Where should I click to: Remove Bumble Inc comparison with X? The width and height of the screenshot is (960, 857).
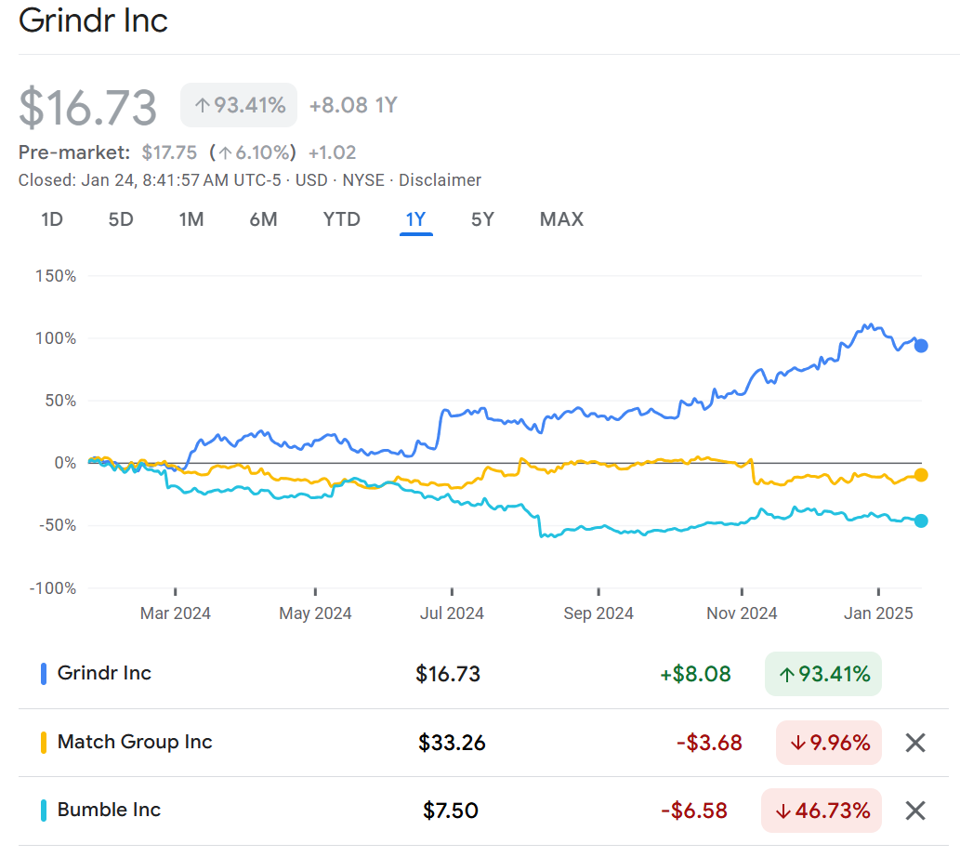tap(915, 811)
